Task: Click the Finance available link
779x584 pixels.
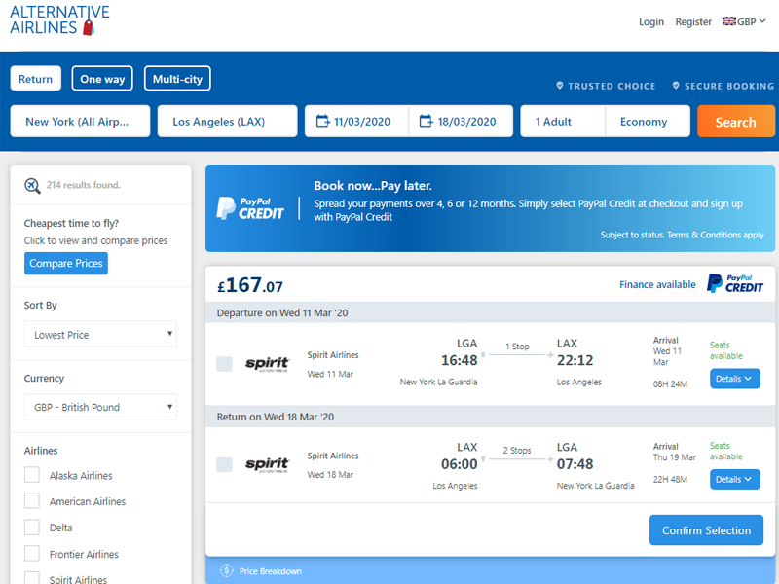Action: 657,284
